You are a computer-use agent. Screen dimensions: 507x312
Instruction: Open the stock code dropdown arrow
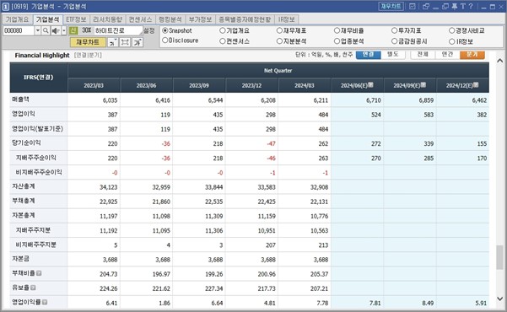[x=38, y=30]
